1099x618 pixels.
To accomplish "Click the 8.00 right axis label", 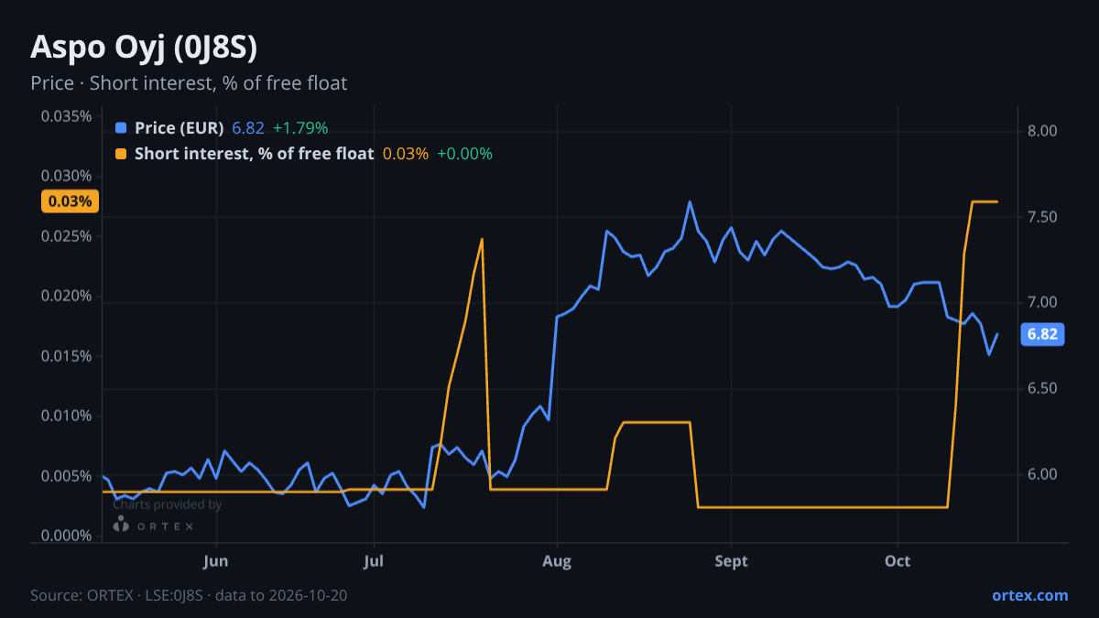I will [x=1042, y=131].
